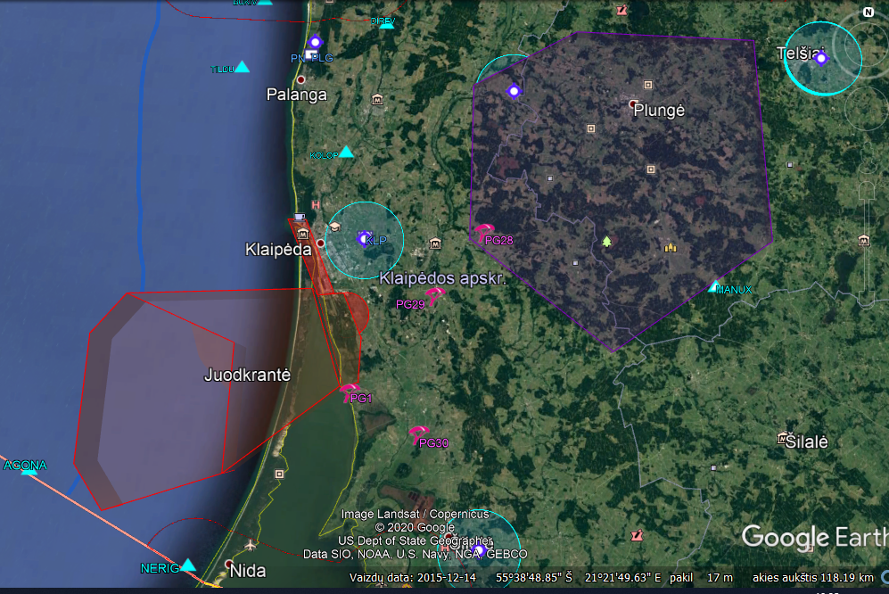
Task: Click the square place icon on the Curonian Spit
Action: (279, 474)
